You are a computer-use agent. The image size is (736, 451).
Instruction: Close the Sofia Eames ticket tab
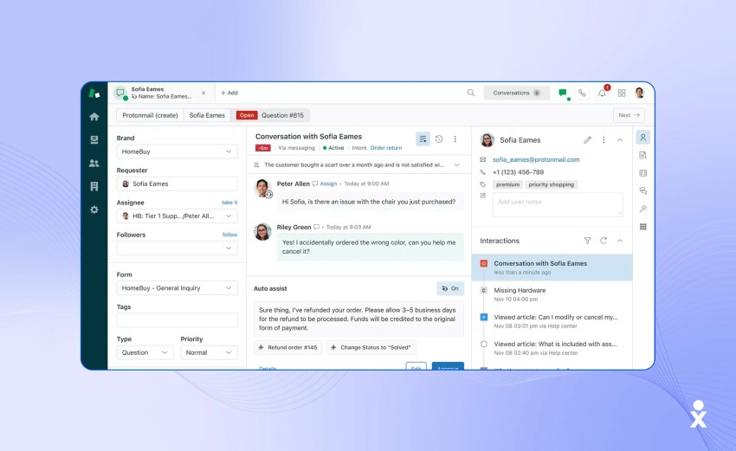(x=203, y=93)
